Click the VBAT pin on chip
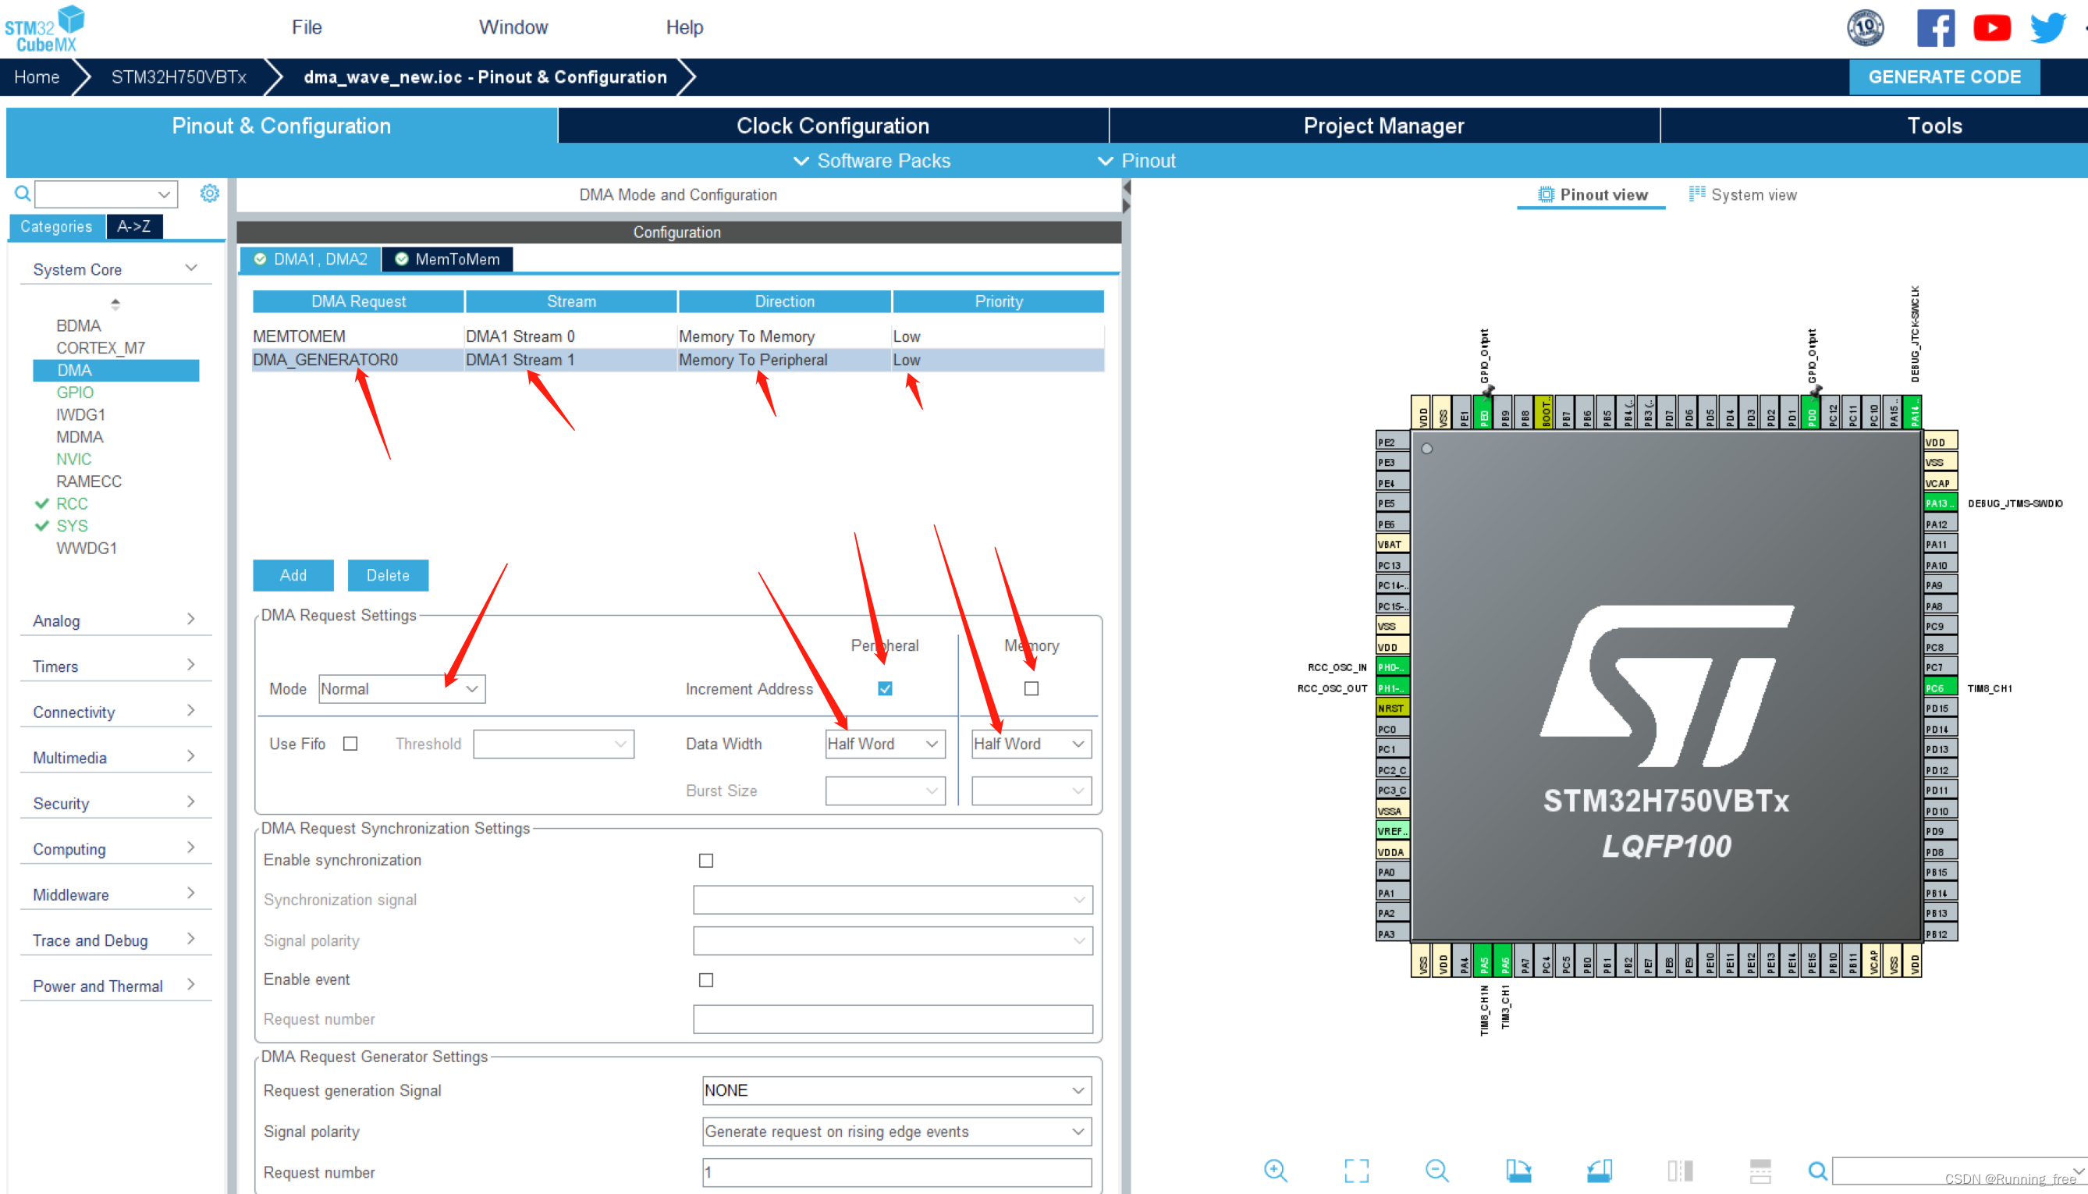This screenshot has width=2088, height=1194. 1392,544
